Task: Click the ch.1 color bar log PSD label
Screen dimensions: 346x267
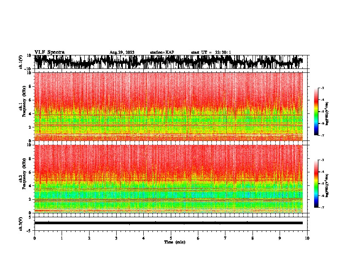Action: tap(327, 113)
